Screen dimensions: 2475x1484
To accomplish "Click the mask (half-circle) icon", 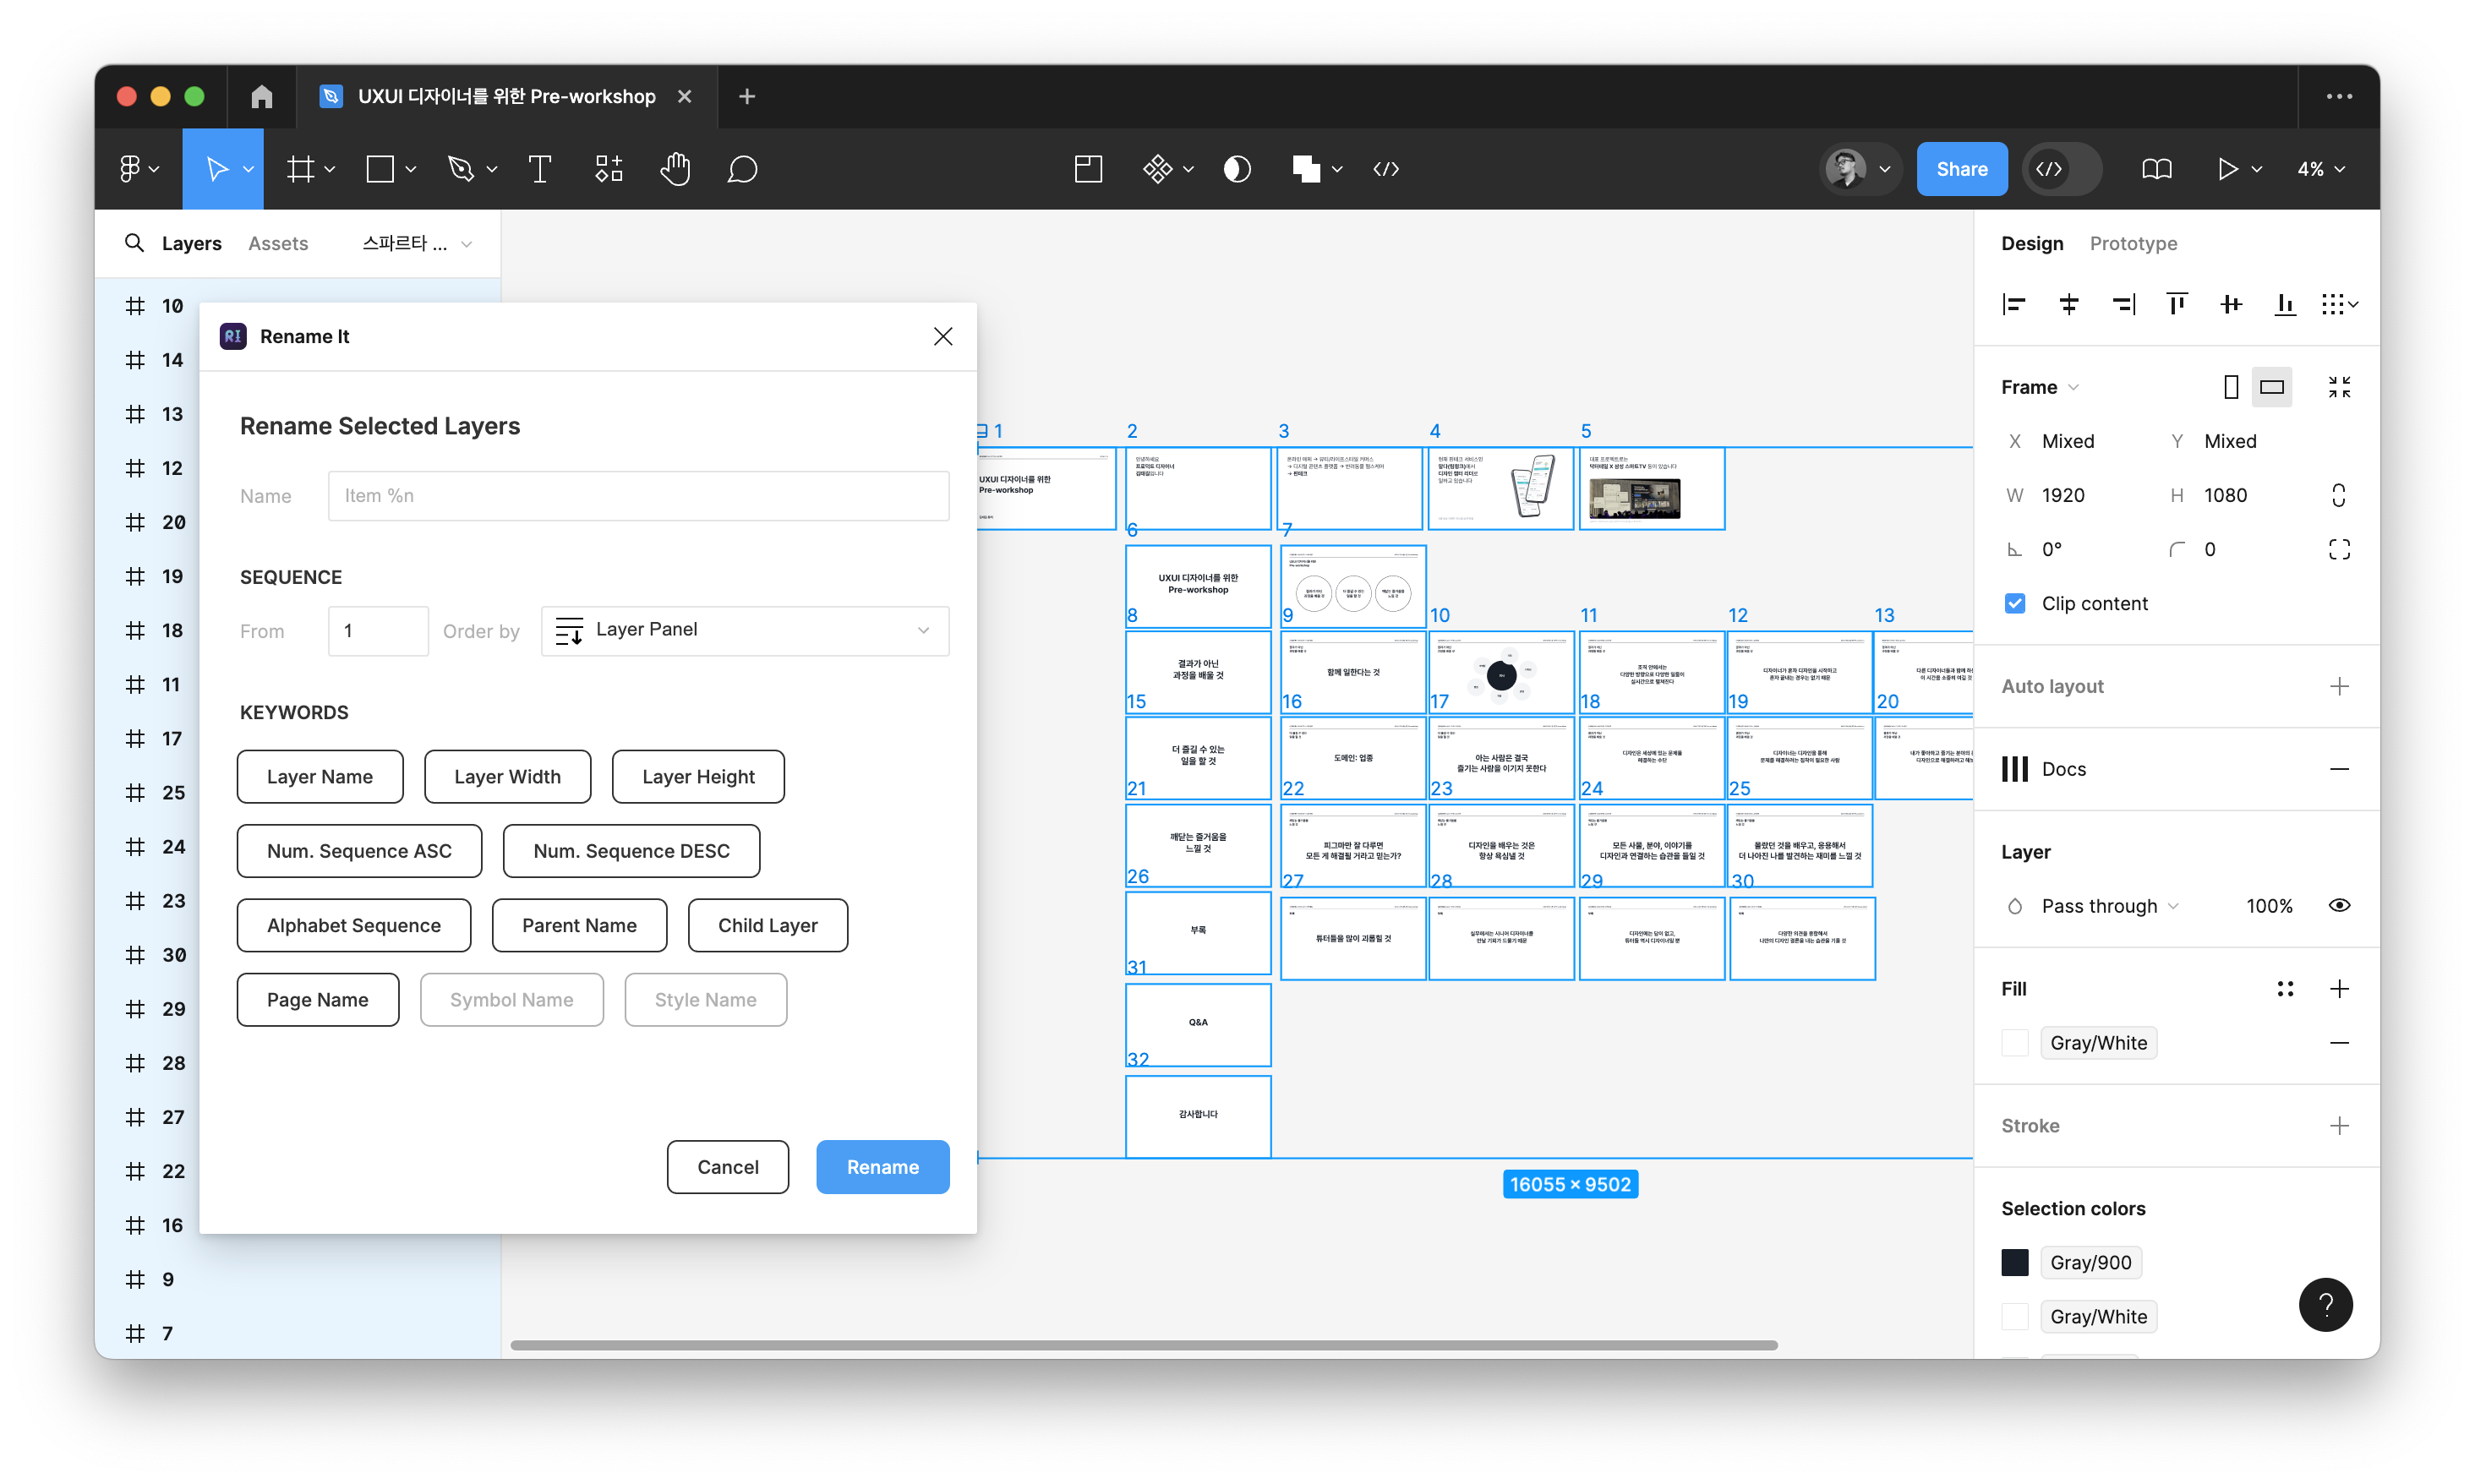I will (x=1237, y=169).
